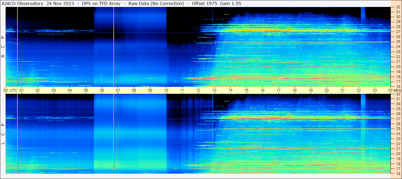
Task: Select the 13 UTC hour tick label
Action: (214, 90)
